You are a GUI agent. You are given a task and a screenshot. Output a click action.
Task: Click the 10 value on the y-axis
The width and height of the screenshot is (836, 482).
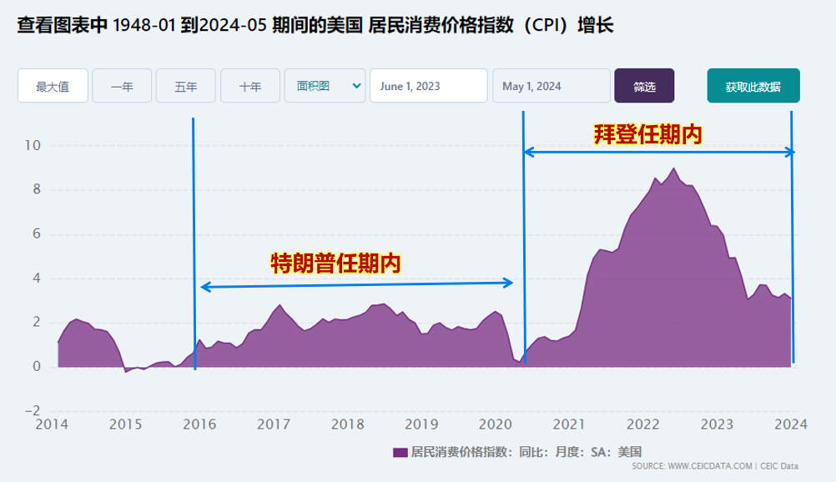32,146
